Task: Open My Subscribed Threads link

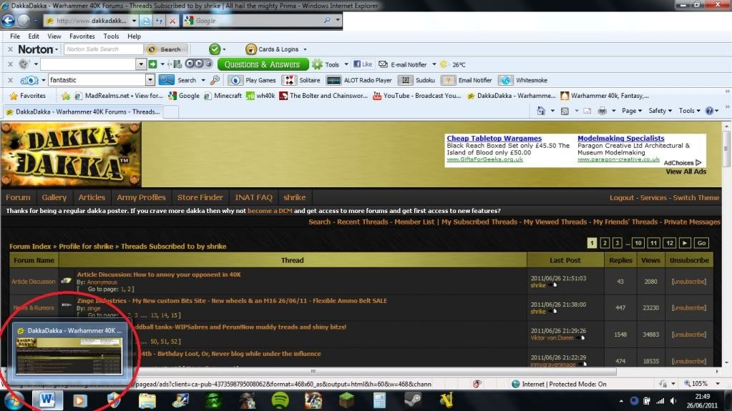Action: pyautogui.click(x=479, y=222)
